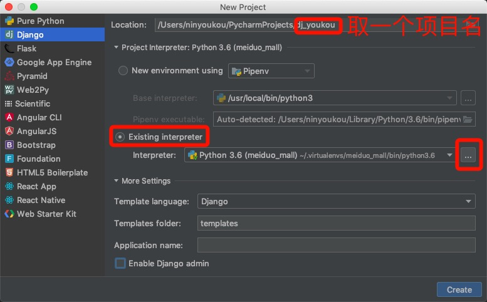
Task: Open Base interpreter /usr/local/bin/python3 dropdown
Action: tap(335, 98)
